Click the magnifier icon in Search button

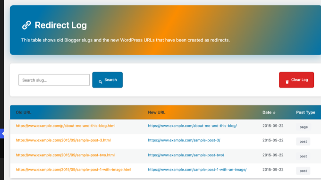pyautogui.click(x=100, y=82)
